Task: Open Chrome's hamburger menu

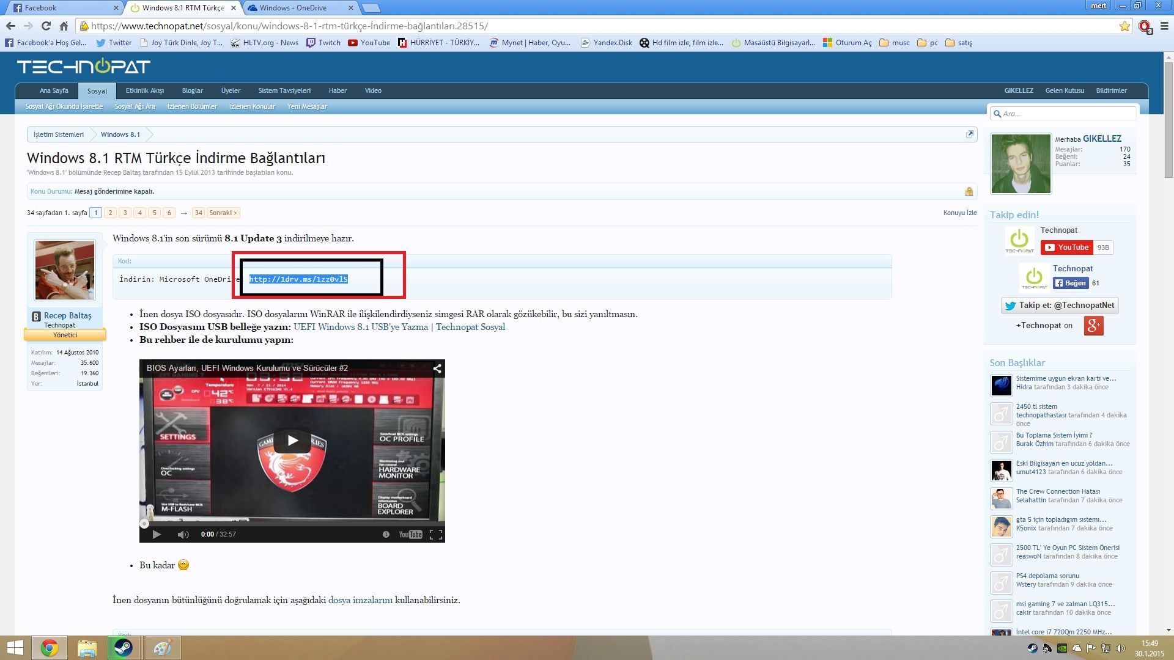Action: click(x=1165, y=26)
